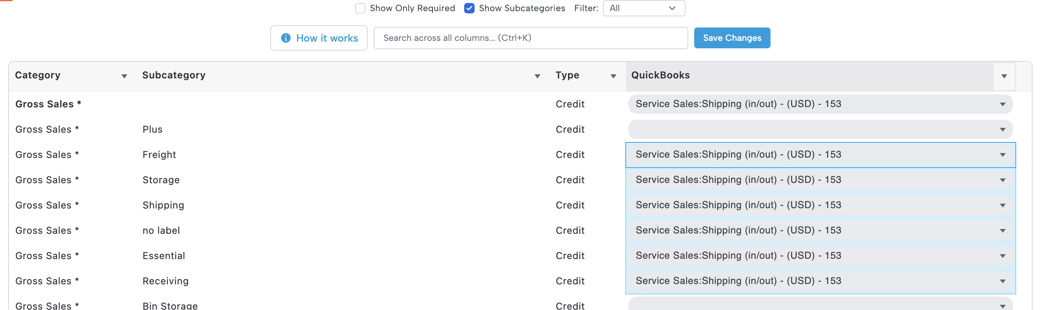Open the QuickBooks account dropdown for Freight
The height and width of the screenshot is (310, 1040).
point(820,155)
